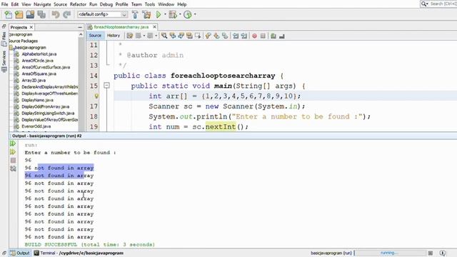Click the Profile Project toolbar icon
Viewport: 457px width, 257px height.
(x=188, y=14)
